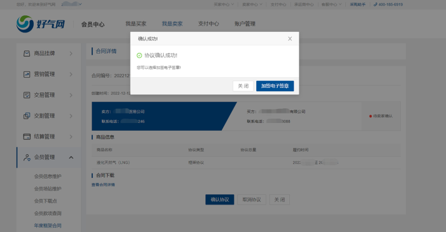This screenshot has width=446, height=232.
Task: Open the 买家中心 dropdown
Action: [224, 4]
